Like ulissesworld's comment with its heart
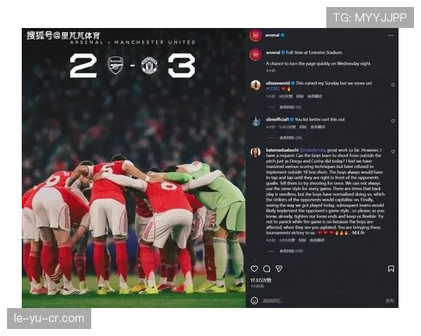Viewport: 421px width, 336px height. [393, 85]
